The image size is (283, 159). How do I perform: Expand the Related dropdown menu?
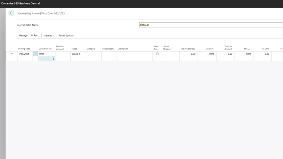(x=50, y=35)
